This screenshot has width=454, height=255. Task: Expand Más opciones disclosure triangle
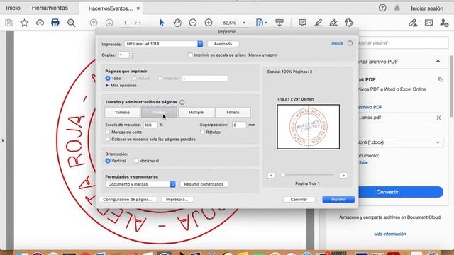(x=107, y=86)
